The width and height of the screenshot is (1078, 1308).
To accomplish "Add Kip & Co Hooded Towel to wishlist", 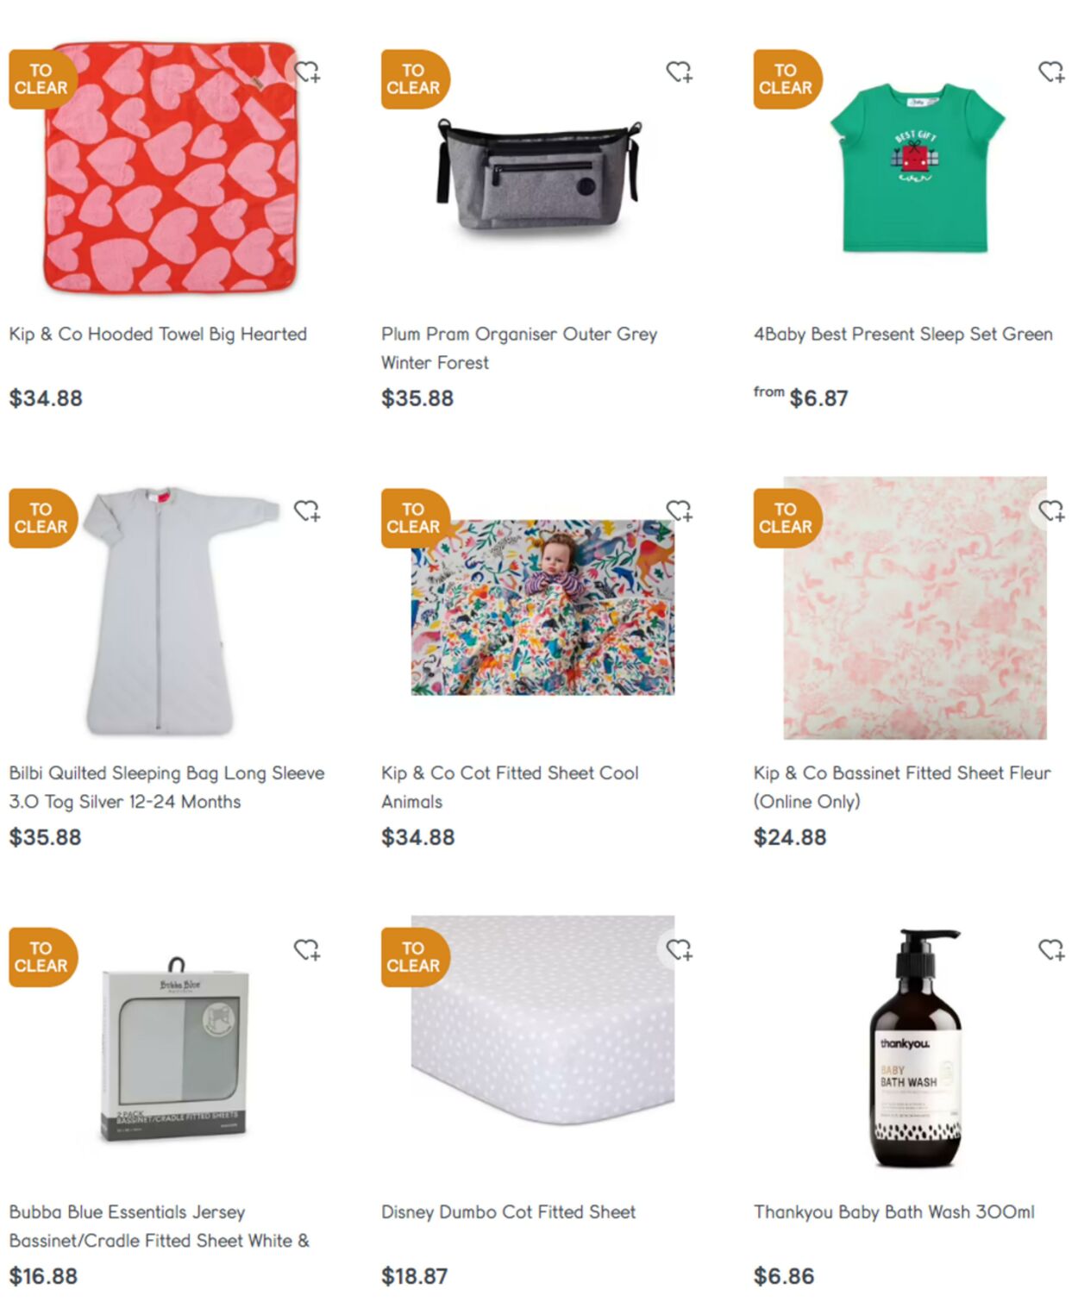I will click(307, 72).
